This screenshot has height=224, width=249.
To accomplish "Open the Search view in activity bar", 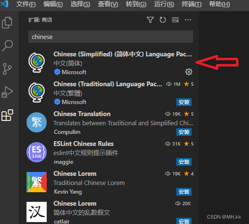I will [7, 46].
